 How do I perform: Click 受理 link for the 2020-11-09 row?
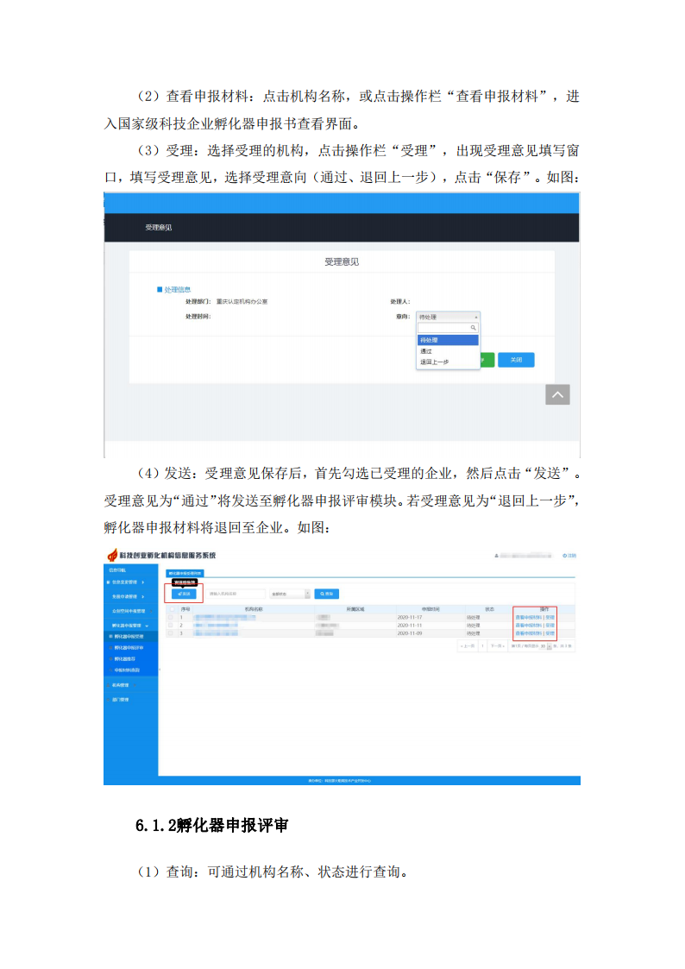click(x=550, y=633)
